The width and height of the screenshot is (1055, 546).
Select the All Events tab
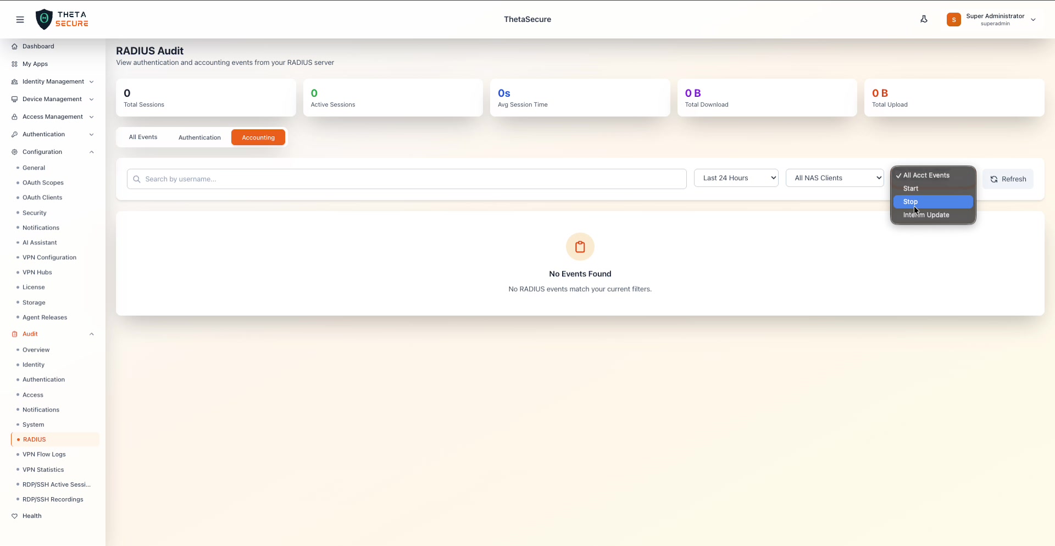tap(142, 137)
